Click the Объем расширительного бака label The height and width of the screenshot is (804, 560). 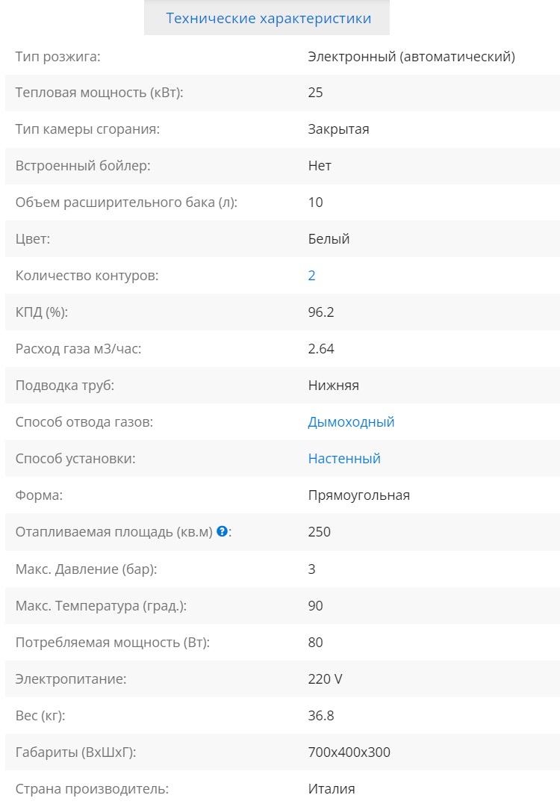(126, 202)
